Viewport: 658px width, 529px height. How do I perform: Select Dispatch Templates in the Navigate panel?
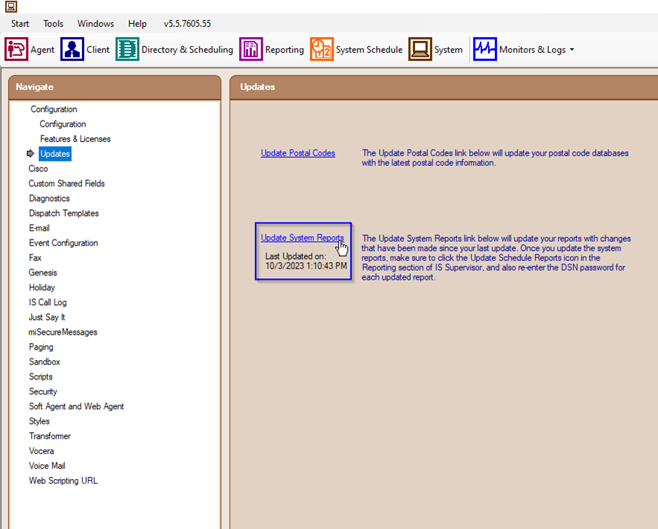pyautogui.click(x=64, y=214)
